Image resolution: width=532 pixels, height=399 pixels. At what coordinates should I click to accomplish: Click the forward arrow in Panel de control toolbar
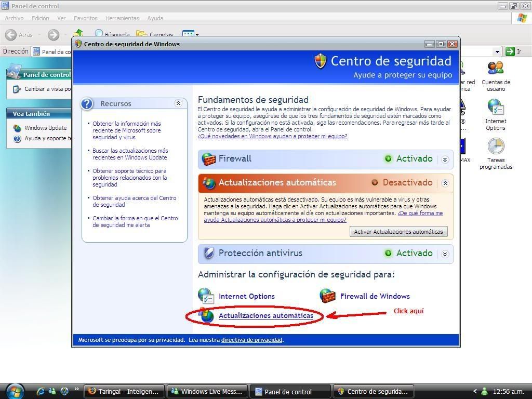tap(54, 35)
